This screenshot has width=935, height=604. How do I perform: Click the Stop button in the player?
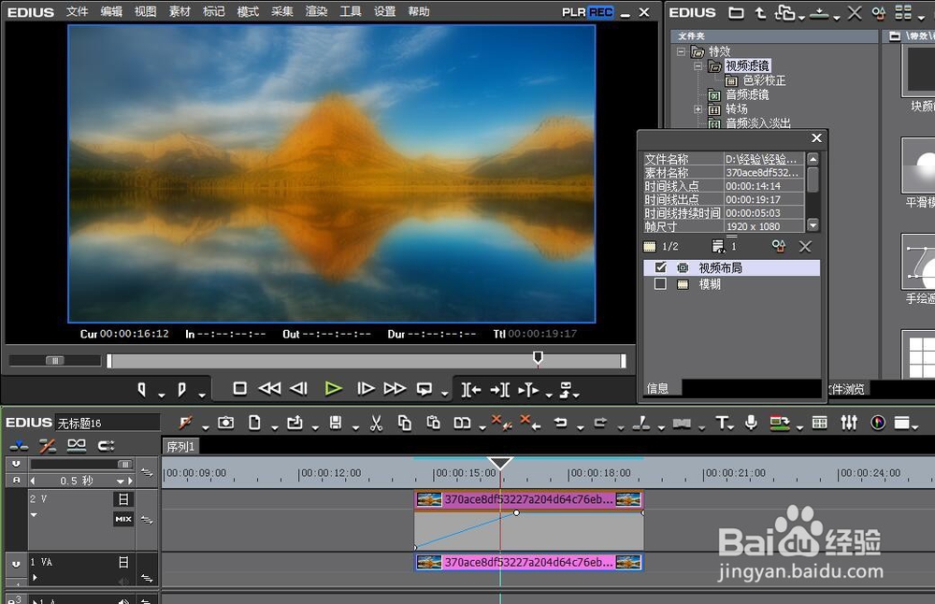click(x=239, y=389)
